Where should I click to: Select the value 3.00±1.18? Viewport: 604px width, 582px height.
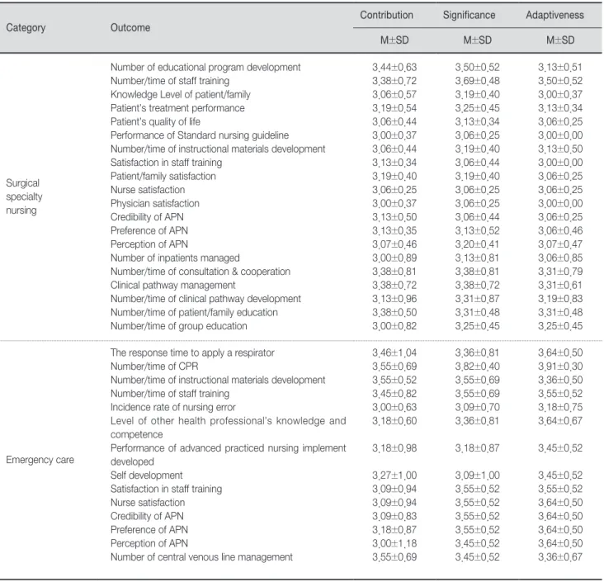(394, 543)
